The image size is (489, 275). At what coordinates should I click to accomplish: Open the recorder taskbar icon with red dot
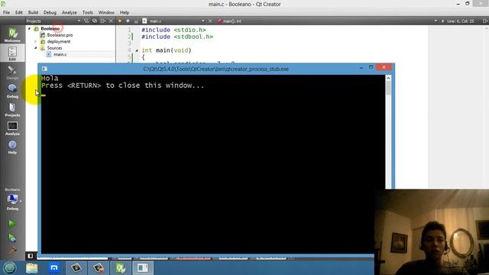click(99, 268)
